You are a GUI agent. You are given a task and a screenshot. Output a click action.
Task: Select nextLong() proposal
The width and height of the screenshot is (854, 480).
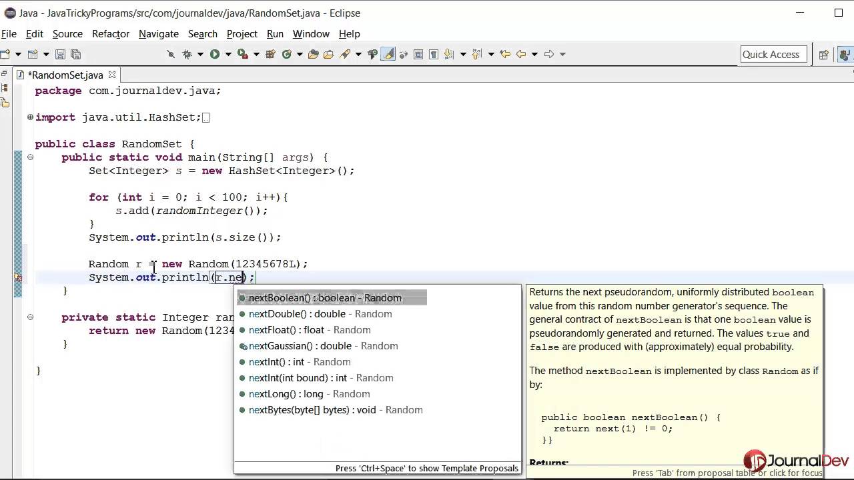(304, 394)
